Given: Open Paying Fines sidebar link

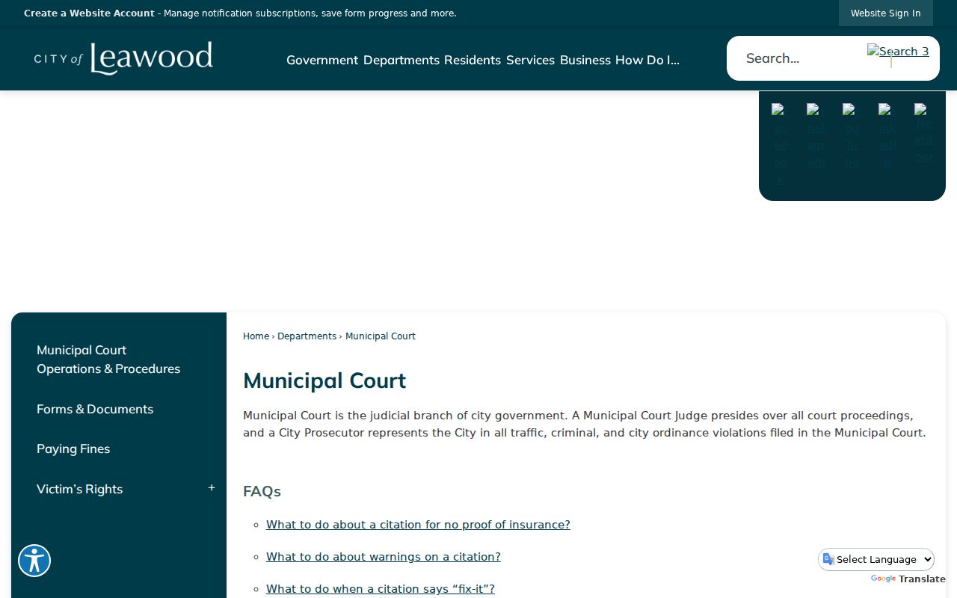Looking at the screenshot, I should 73,449.
